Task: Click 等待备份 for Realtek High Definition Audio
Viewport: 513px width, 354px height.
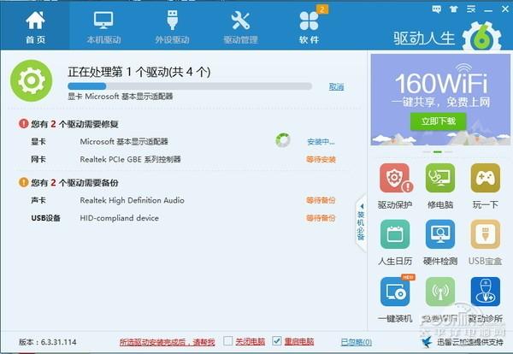Action: point(321,200)
